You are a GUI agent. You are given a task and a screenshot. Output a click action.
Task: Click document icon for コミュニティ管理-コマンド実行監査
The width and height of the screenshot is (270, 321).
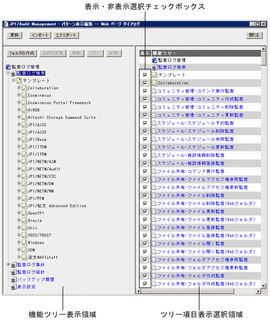tap(154, 91)
